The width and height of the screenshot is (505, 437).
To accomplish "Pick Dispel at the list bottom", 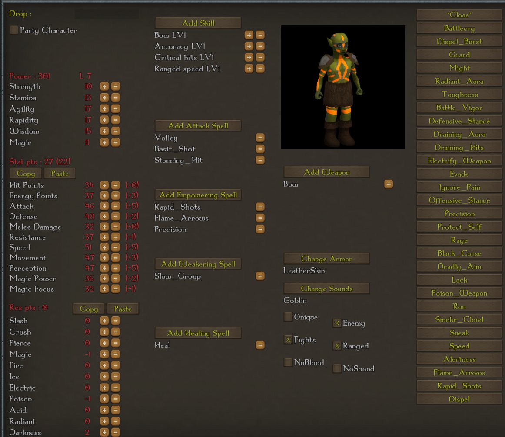I will pyautogui.click(x=459, y=399).
